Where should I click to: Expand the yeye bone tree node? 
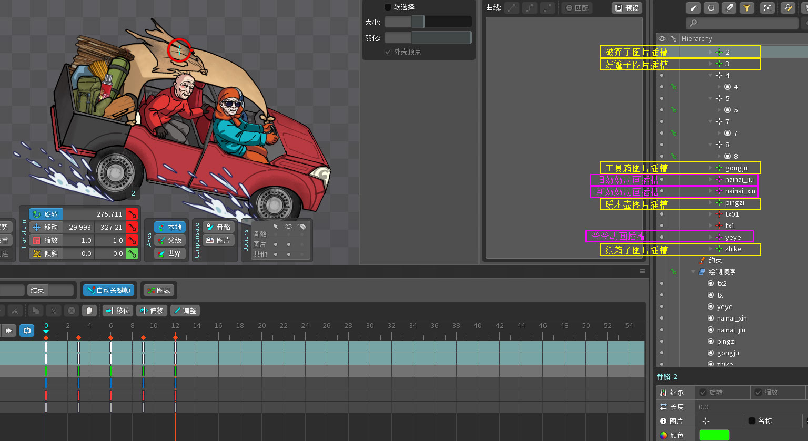coord(711,238)
